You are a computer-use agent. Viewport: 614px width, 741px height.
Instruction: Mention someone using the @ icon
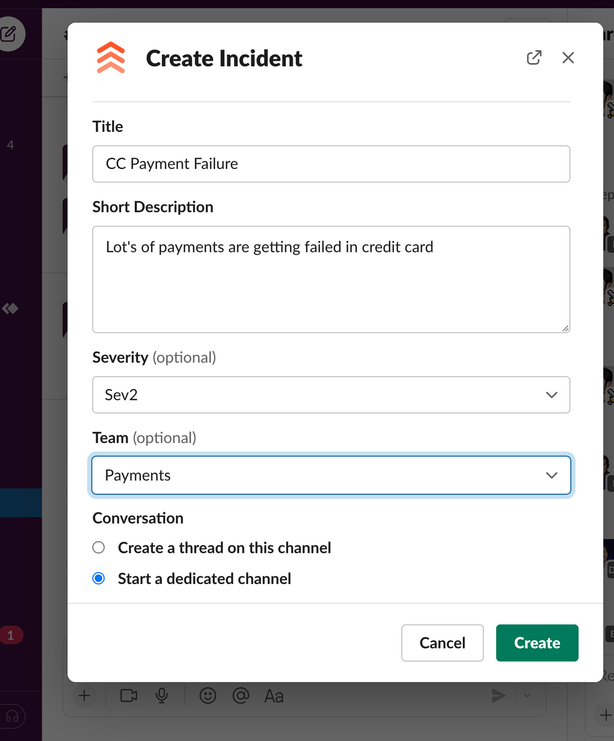[x=241, y=696]
